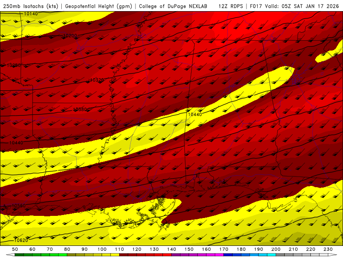Image resolution: width=343 pixels, height=257 pixels.
Task: Click "College of DuPage NEXLAB" in the header
Action: pyautogui.click(x=173, y=6)
